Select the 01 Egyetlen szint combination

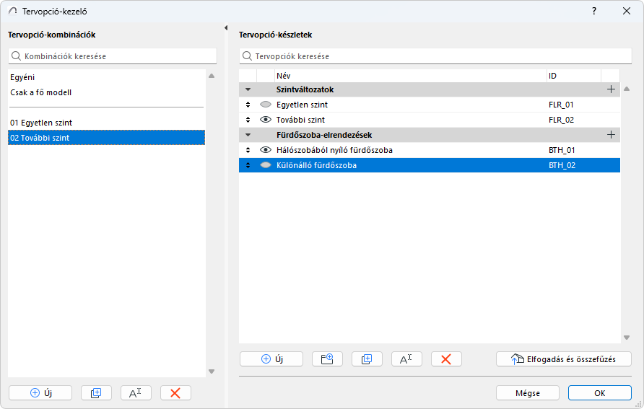tap(106, 123)
